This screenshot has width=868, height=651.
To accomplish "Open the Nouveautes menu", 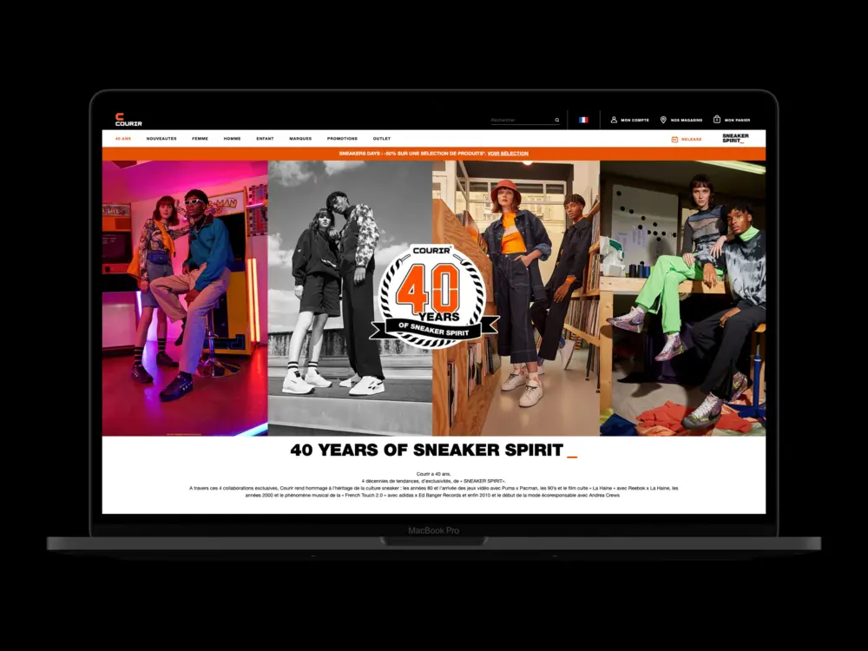I will 161,139.
